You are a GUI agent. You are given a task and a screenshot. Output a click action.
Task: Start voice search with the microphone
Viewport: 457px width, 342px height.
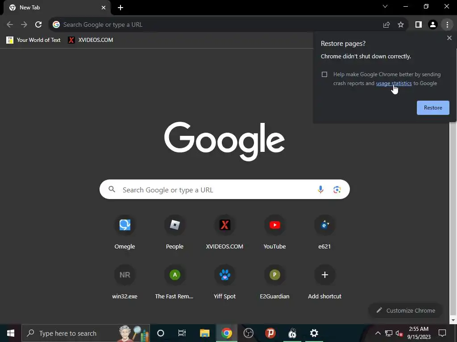pyautogui.click(x=320, y=190)
